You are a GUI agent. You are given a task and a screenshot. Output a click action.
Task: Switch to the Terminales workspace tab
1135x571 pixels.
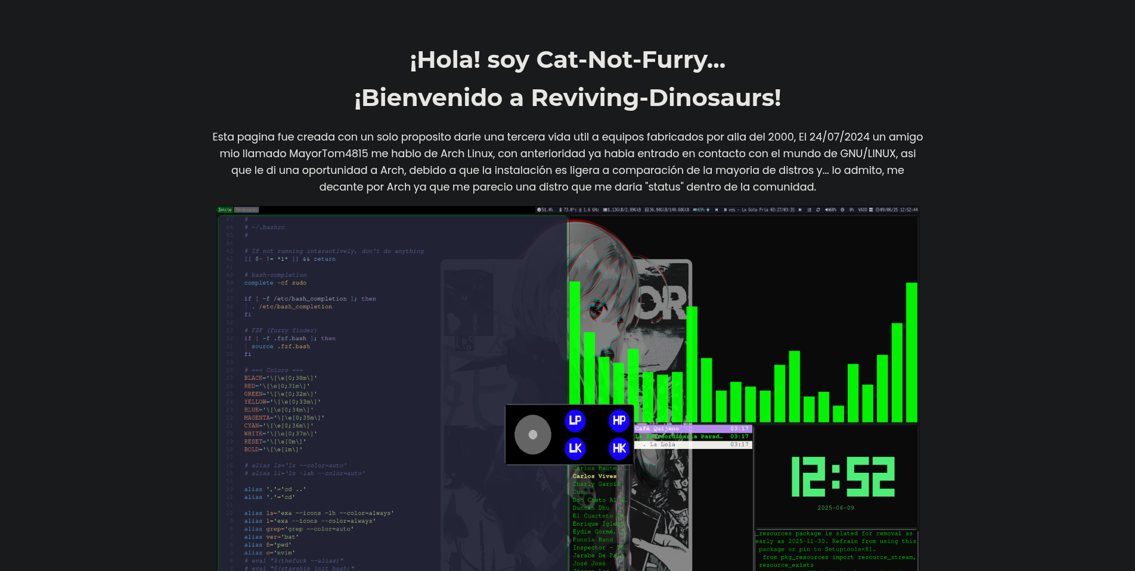[x=246, y=210]
